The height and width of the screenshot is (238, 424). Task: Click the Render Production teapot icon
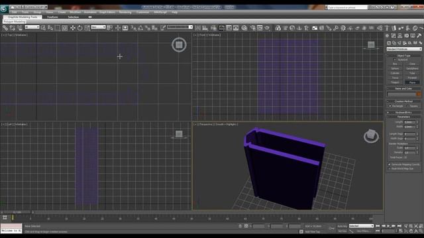point(267,28)
